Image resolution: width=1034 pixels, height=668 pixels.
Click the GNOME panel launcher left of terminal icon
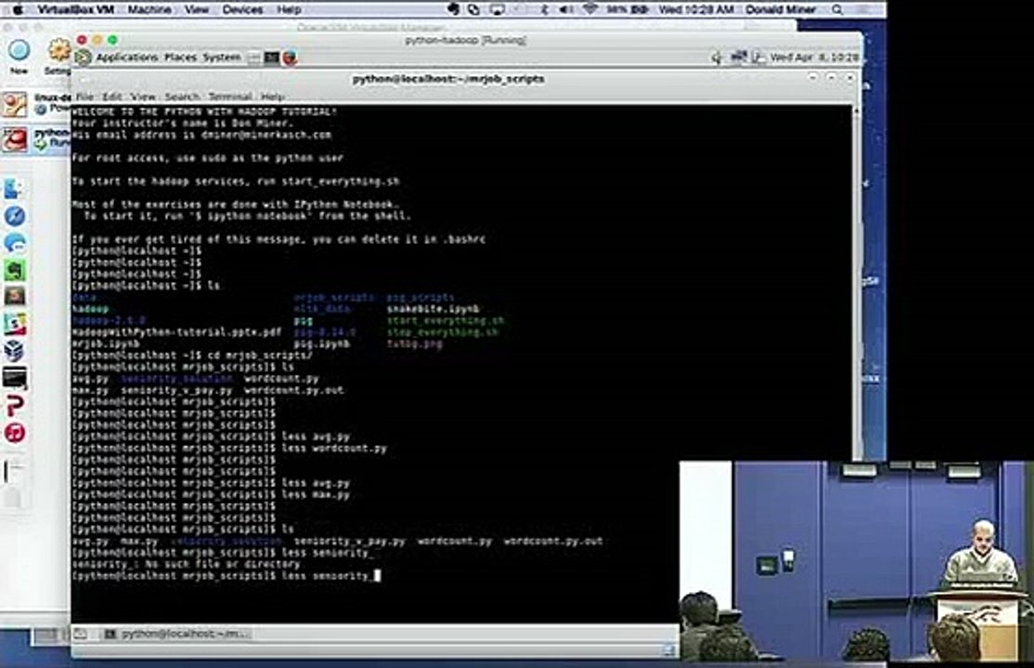point(254,58)
